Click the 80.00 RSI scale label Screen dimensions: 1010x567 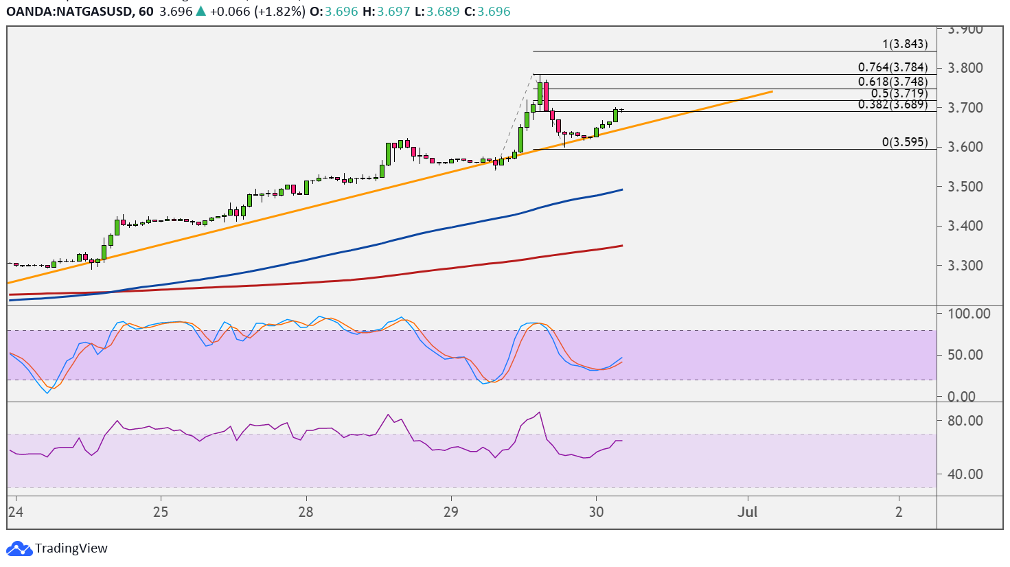point(965,421)
